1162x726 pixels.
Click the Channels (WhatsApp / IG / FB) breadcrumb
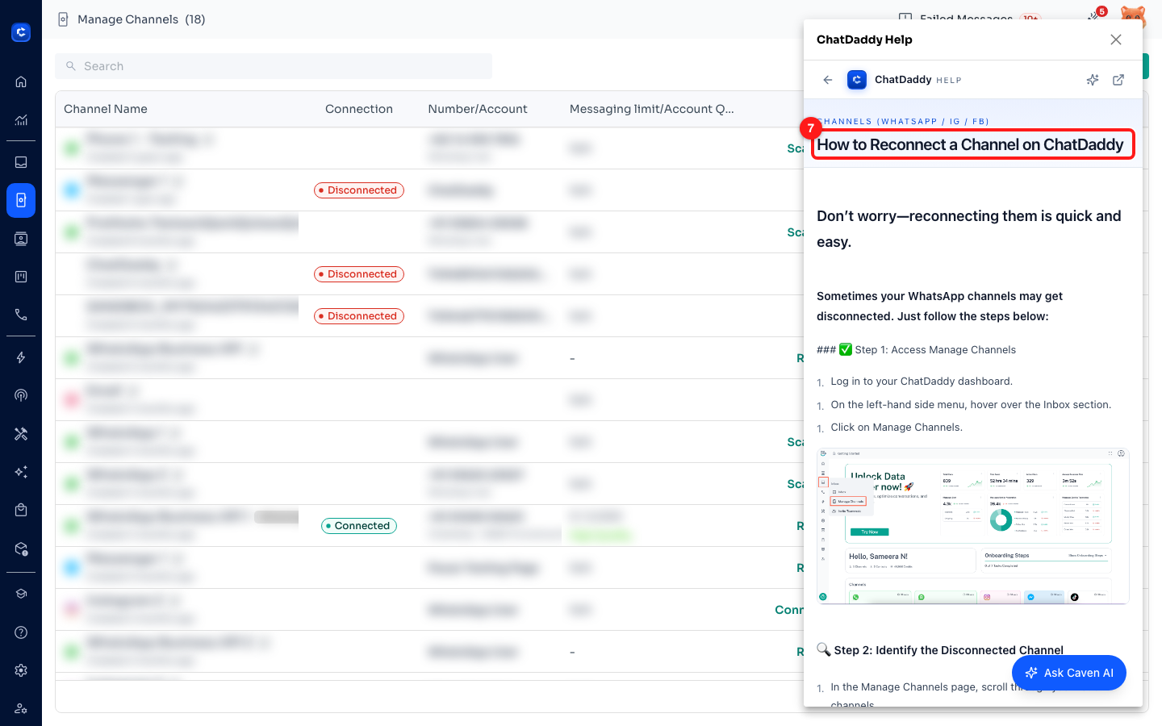click(x=903, y=122)
